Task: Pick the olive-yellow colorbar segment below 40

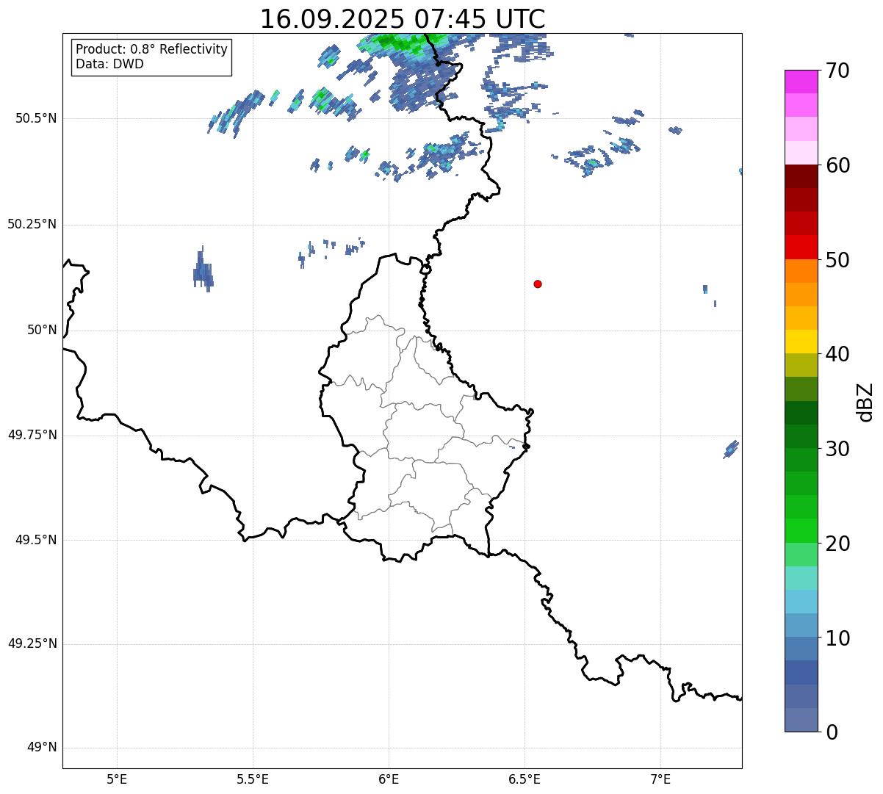Action: [801, 365]
